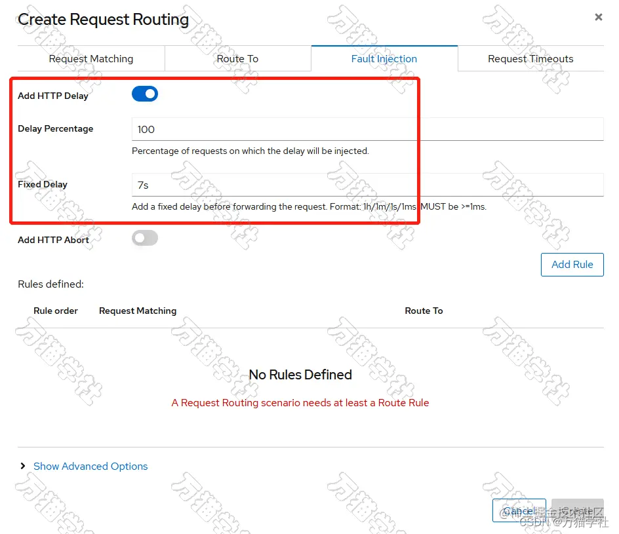Screen dimensions: 619x534
Task: Open the Route To tab
Action: coord(237,59)
